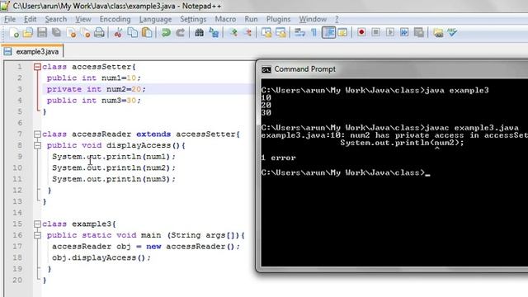This screenshot has width=528, height=297.
Task: Click the Print icon
Action: tap(99, 33)
